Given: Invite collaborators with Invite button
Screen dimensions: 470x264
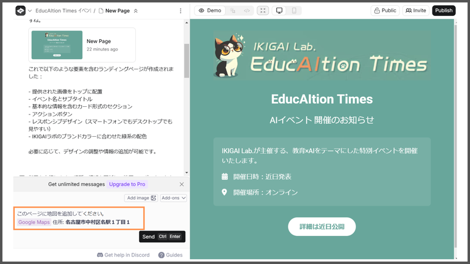Looking at the screenshot, I should point(416,11).
